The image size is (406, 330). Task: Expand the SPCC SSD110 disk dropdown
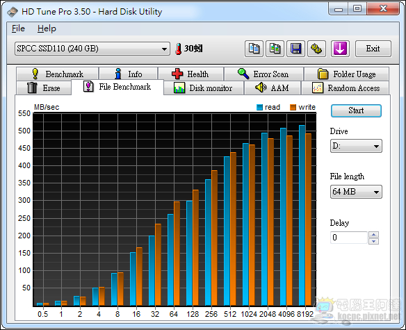[92, 49]
